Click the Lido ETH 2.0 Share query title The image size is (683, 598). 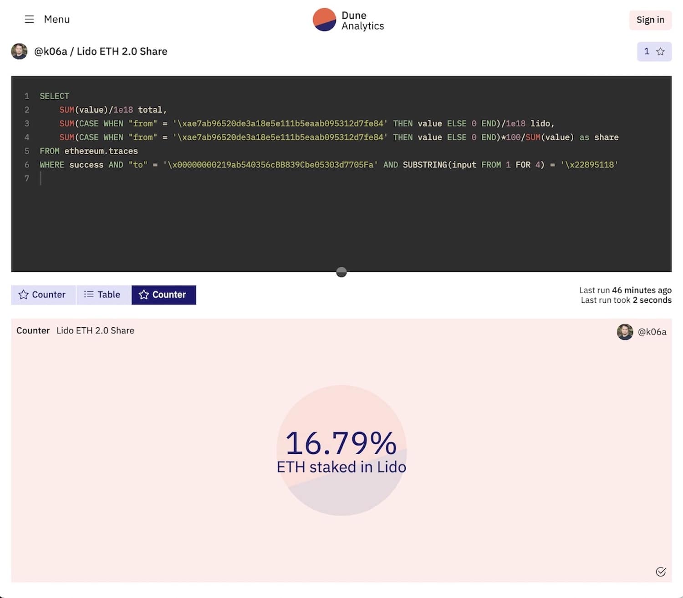pos(122,51)
